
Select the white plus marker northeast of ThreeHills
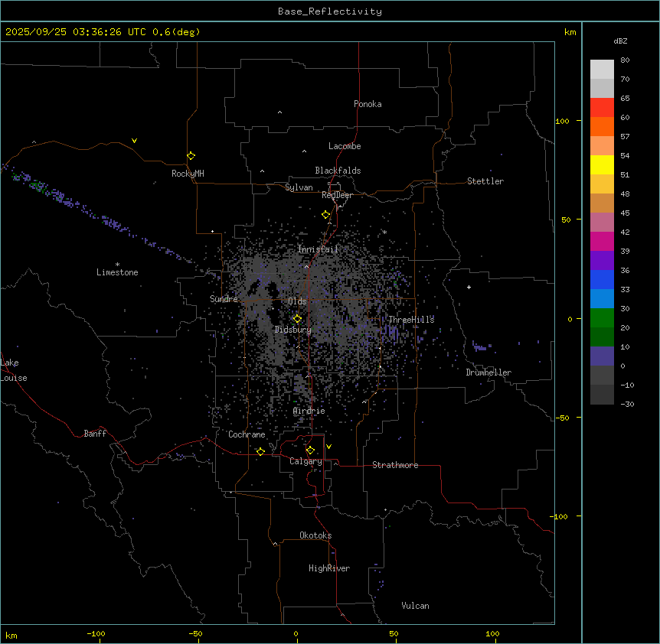[x=469, y=287]
